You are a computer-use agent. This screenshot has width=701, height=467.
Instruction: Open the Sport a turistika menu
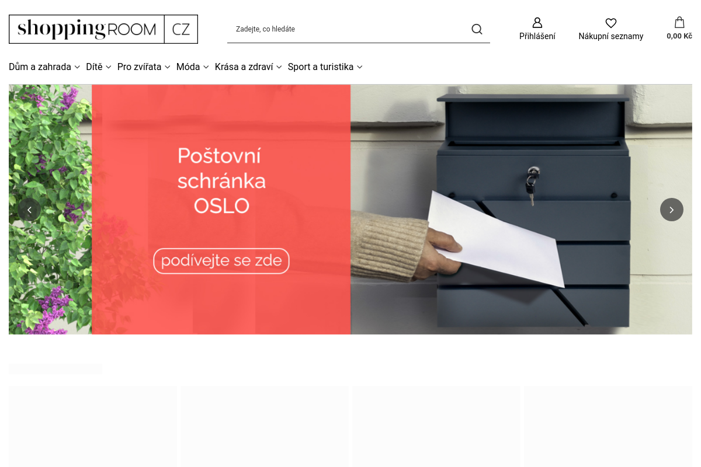[x=325, y=67]
